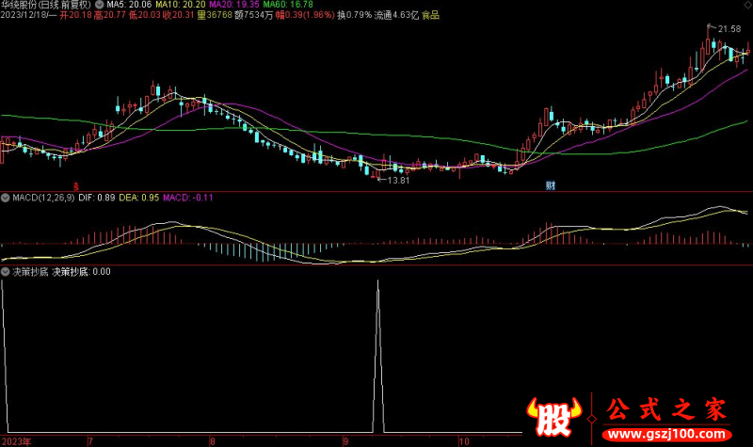
Task: Click the month 9 axis marker
Action: [344, 441]
